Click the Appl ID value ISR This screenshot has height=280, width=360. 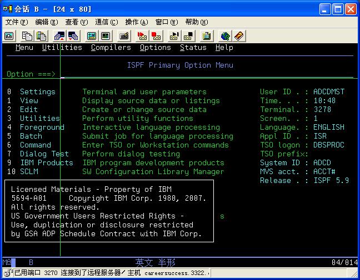coord(320,136)
